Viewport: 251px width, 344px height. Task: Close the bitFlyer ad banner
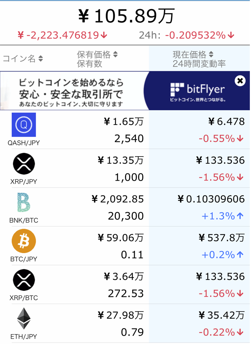240,80
